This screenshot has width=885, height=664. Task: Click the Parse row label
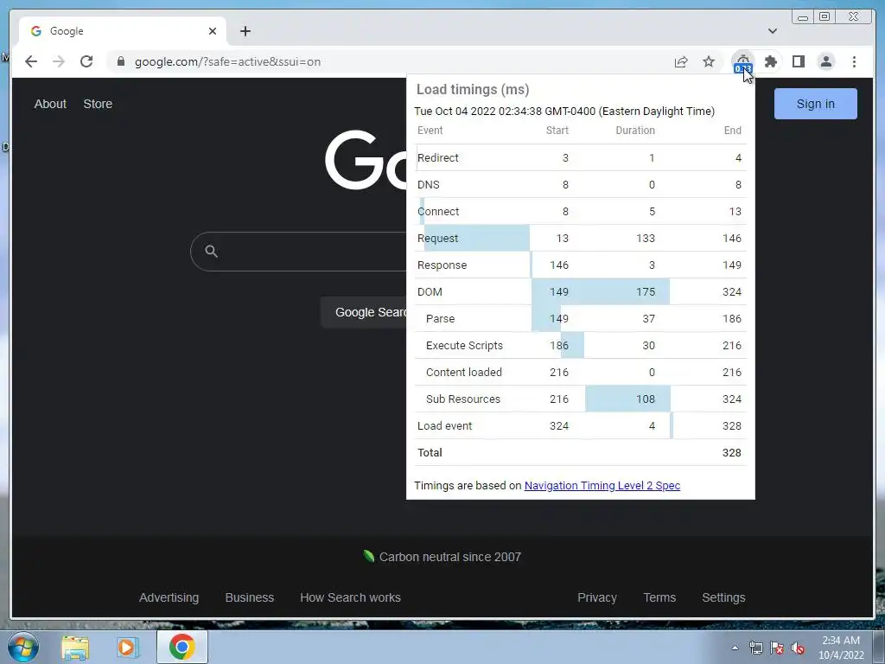440,319
